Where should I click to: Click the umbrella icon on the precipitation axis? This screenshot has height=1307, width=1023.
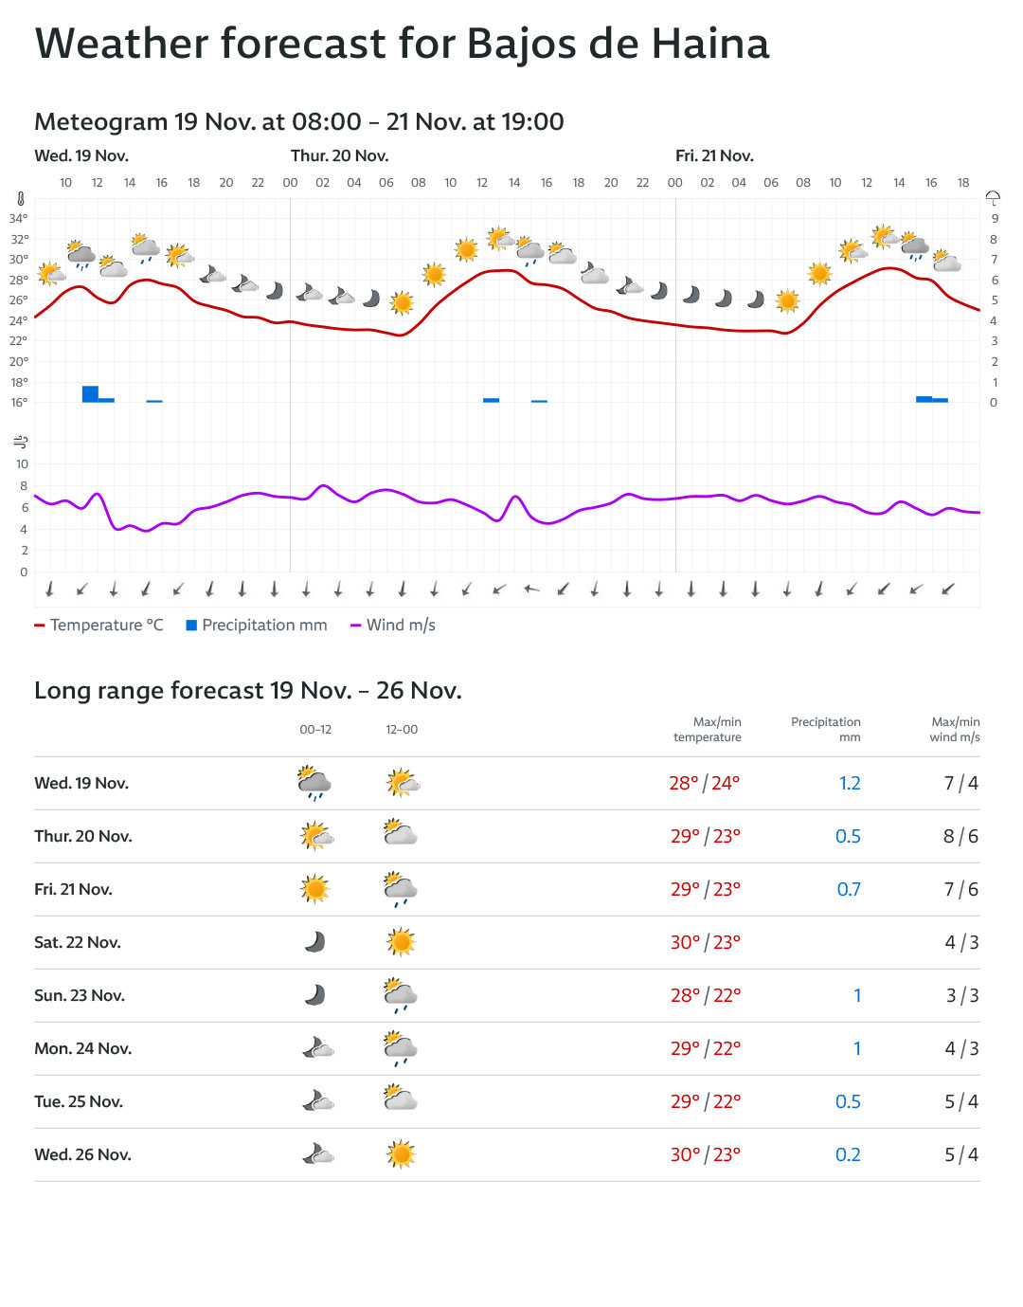click(993, 198)
